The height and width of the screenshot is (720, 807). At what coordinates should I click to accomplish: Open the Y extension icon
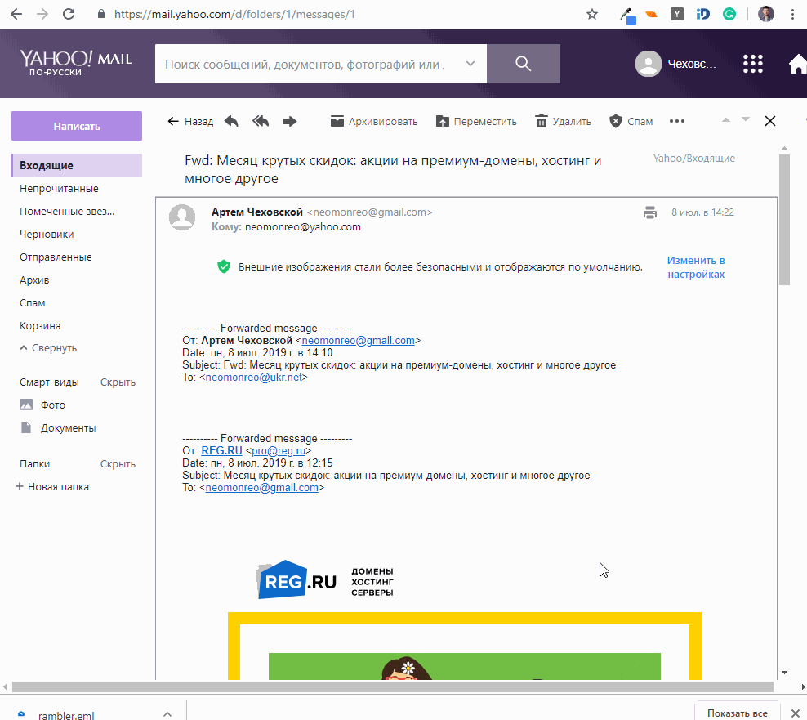[x=677, y=14]
